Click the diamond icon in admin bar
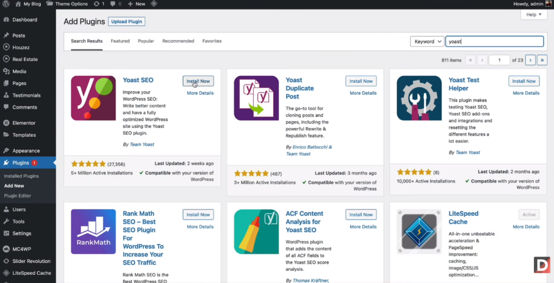Image resolution: width=554 pixels, height=283 pixels. [154, 4]
